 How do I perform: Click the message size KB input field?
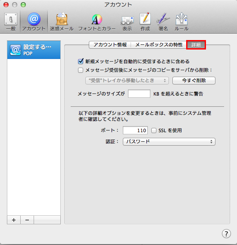[x=139, y=93]
